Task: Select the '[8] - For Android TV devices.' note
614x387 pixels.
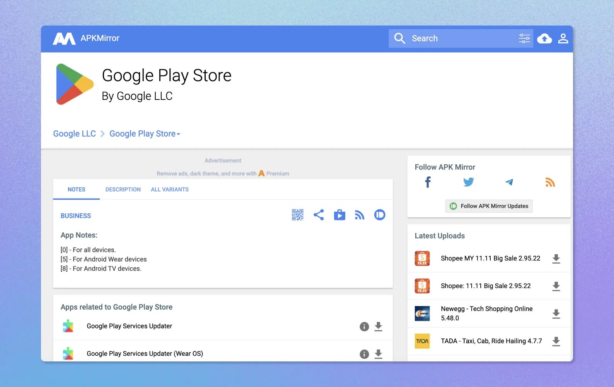Action: (101, 268)
